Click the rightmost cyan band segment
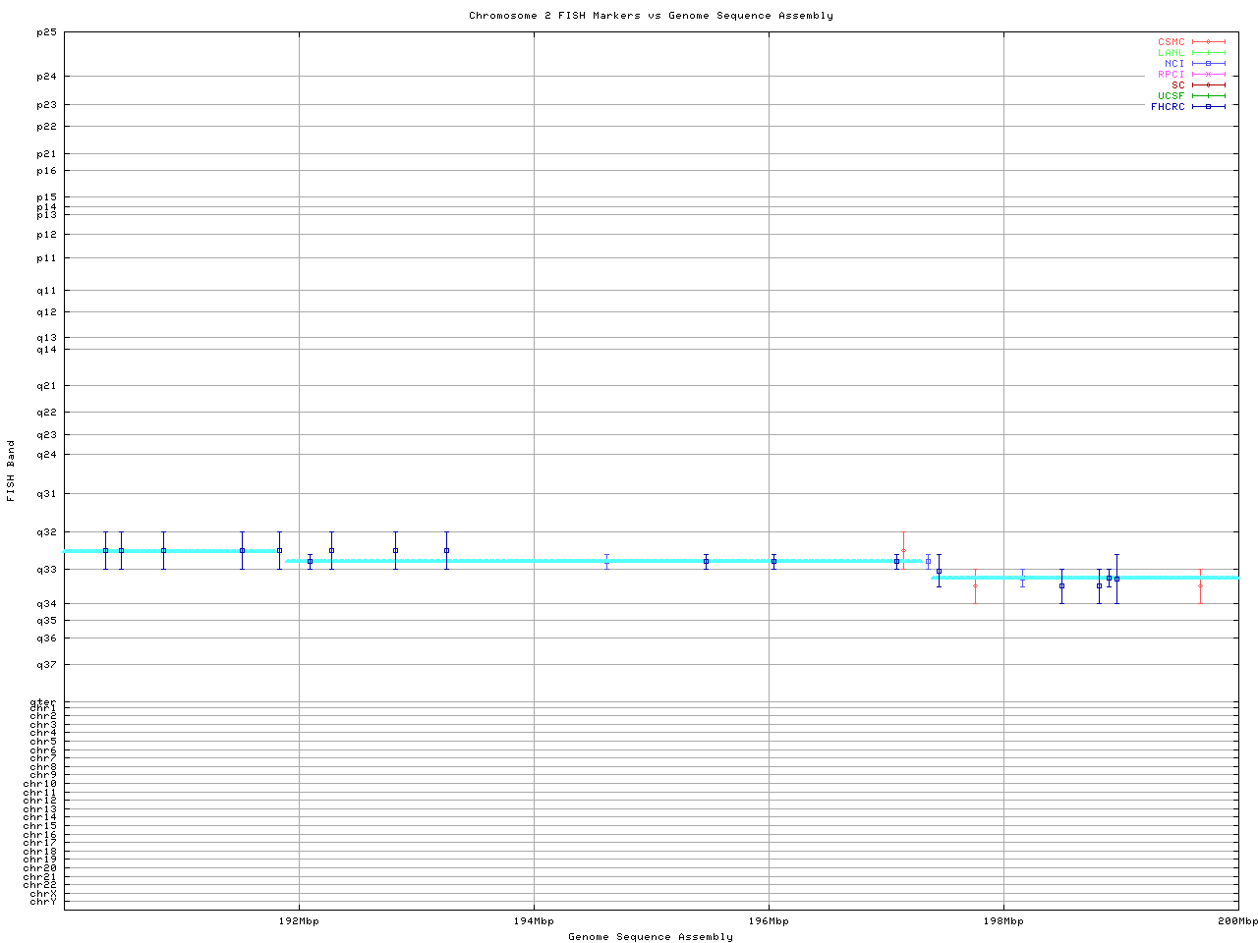 [1085, 578]
